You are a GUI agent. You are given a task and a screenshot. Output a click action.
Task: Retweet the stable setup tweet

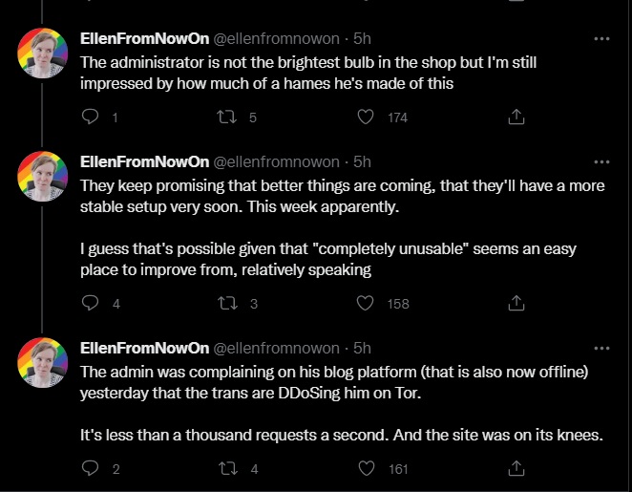pyautogui.click(x=228, y=303)
